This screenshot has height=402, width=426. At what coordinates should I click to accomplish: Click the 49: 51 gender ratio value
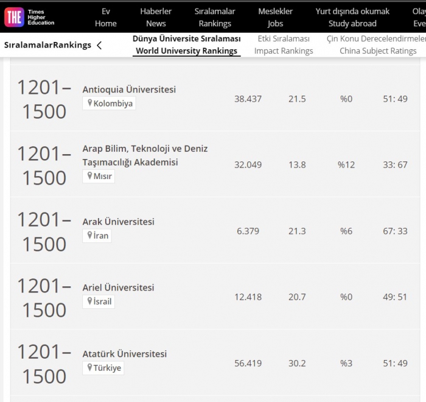396,297
